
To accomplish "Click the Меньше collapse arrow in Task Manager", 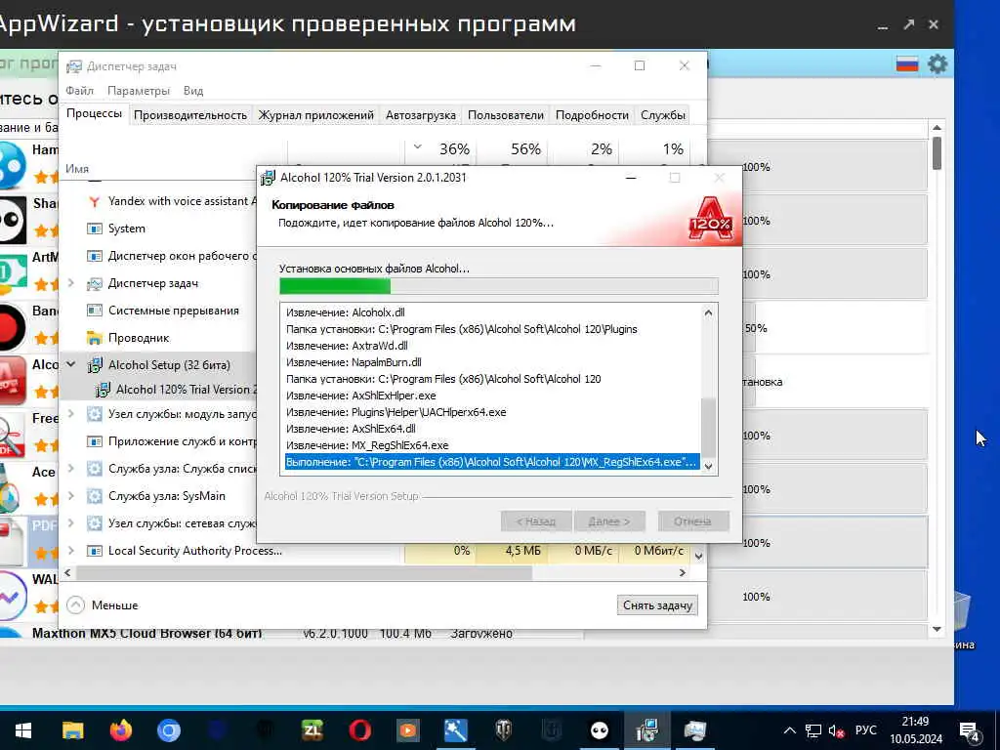I will pos(75,604).
